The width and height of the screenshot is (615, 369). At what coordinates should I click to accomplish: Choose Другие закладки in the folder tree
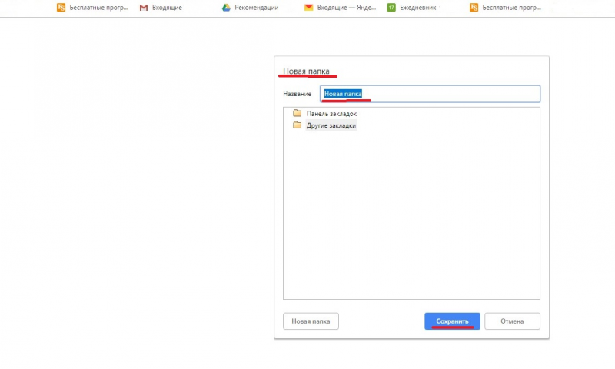331,125
